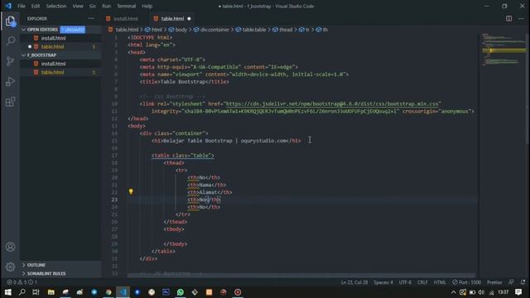This screenshot has width=530, height=298.
Task: Open Task View on taskbar
Action: 36,292
